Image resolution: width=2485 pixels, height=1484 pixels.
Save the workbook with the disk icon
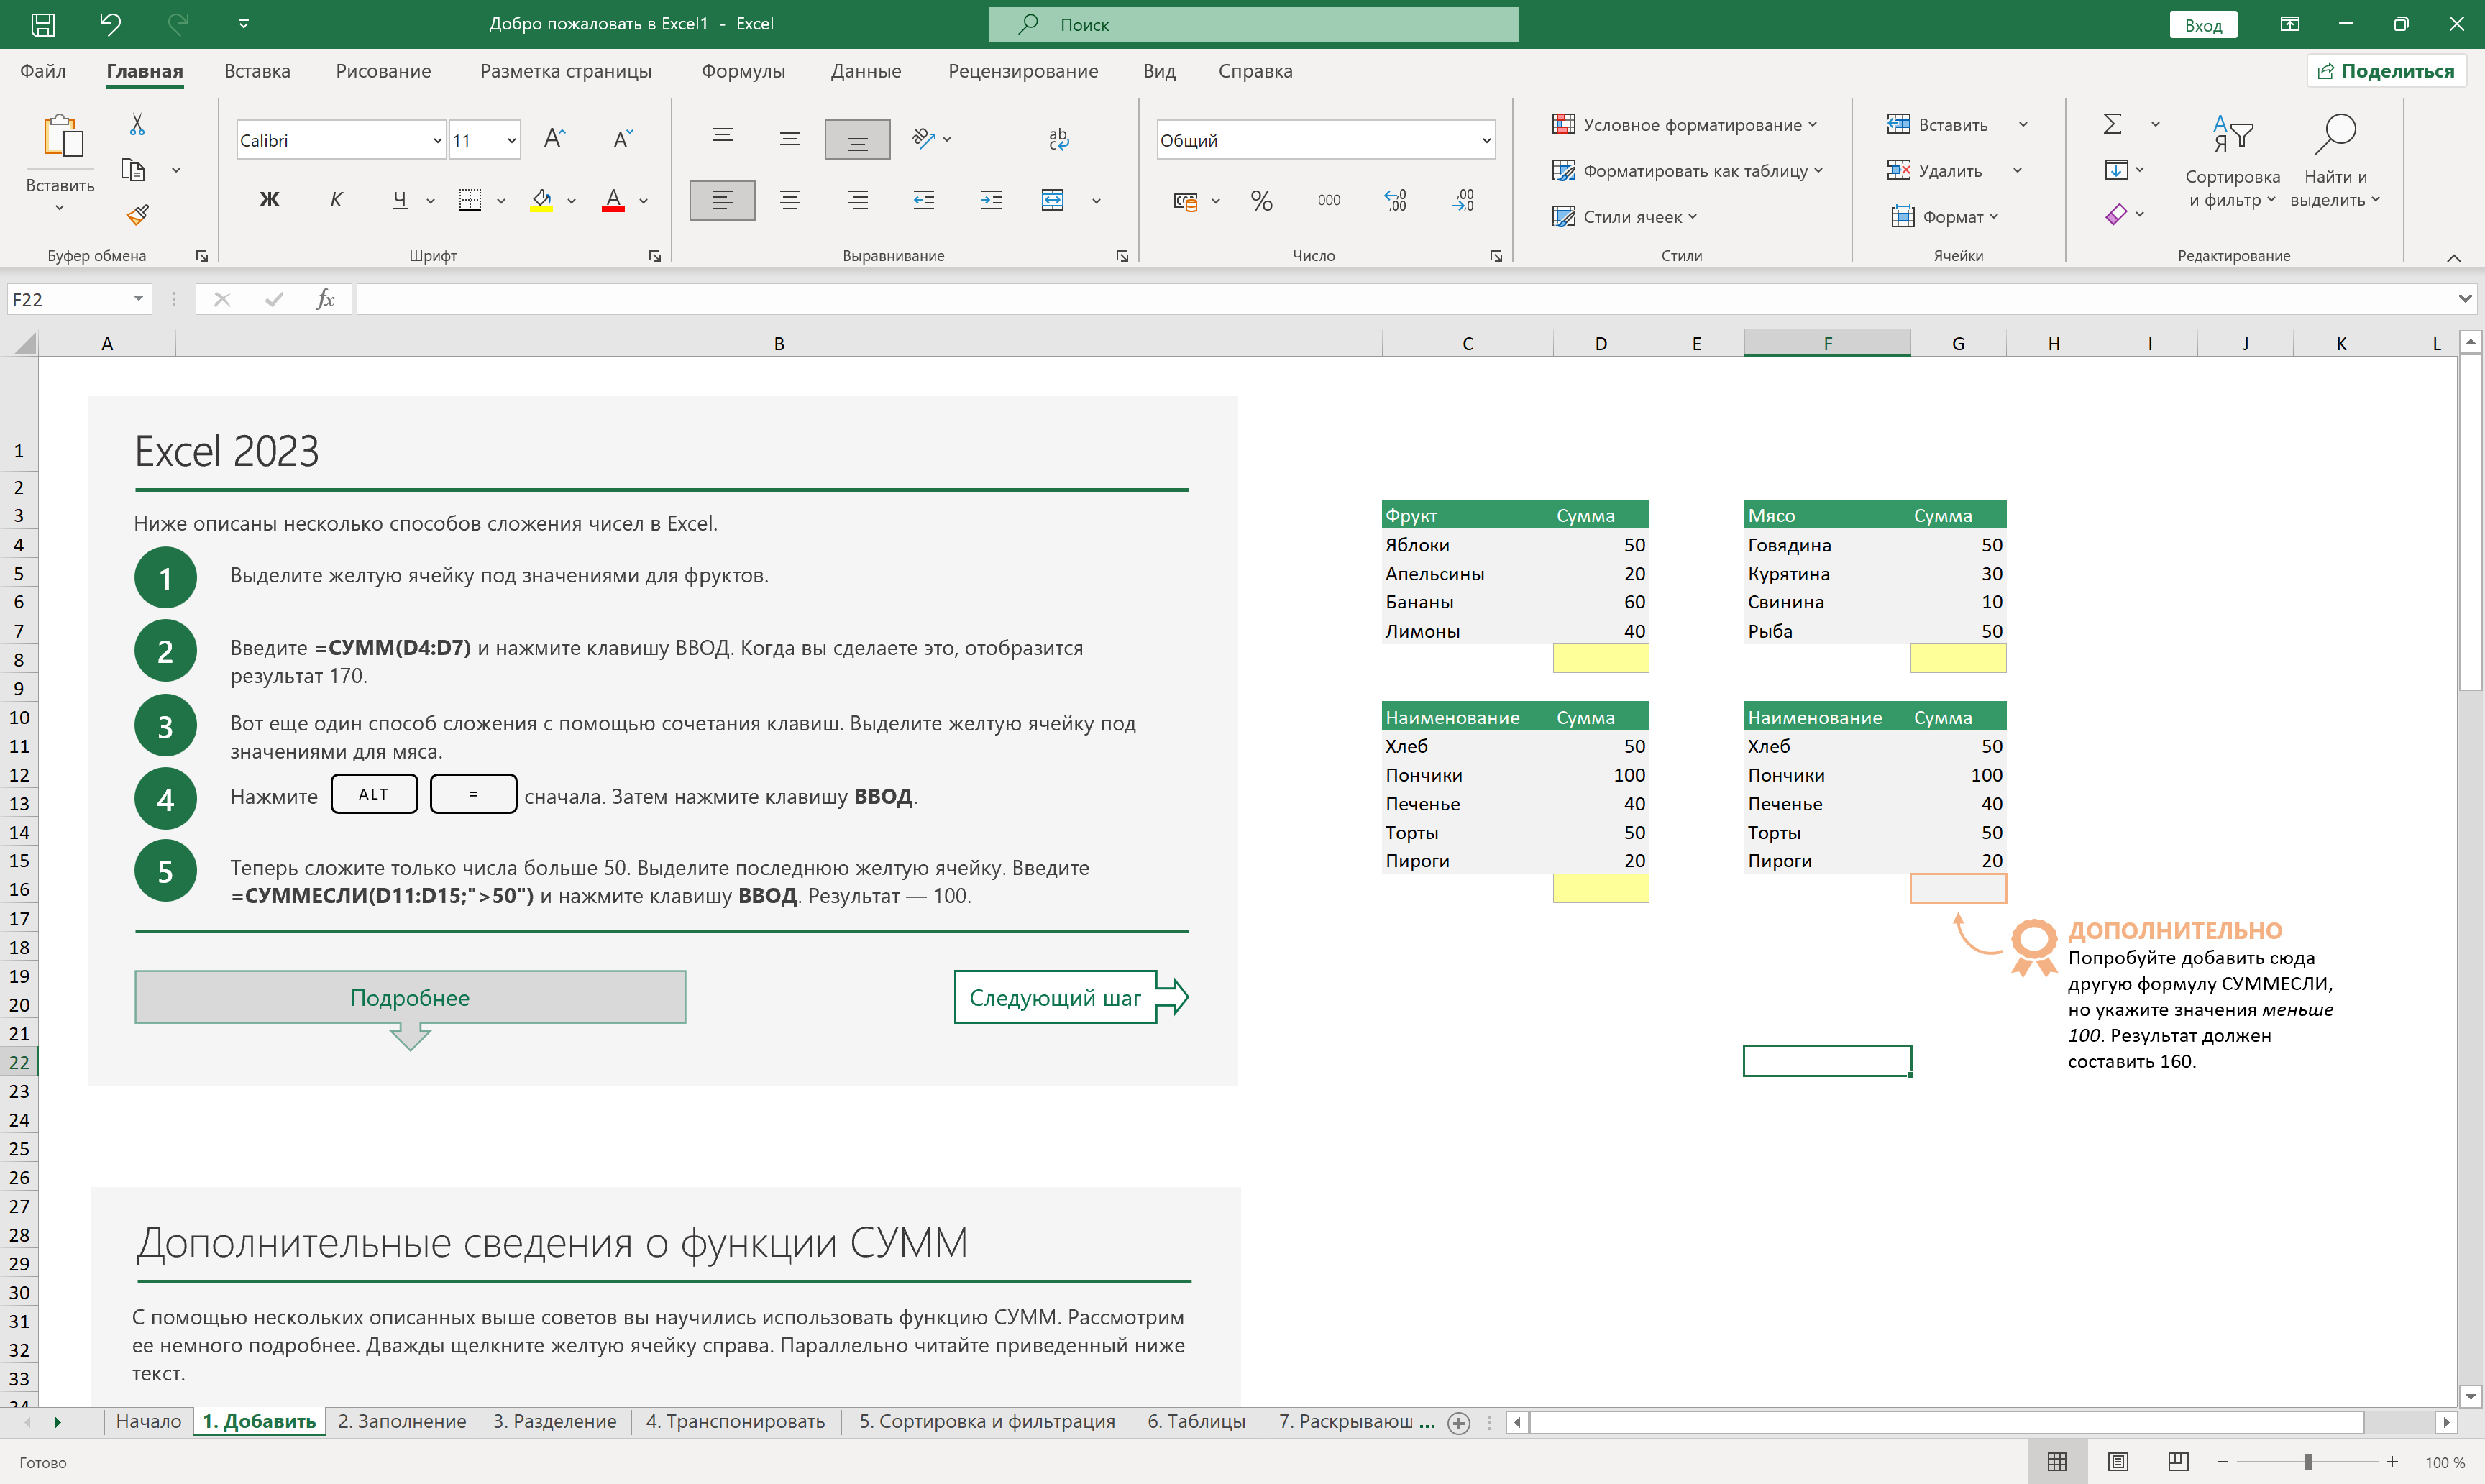click(43, 24)
